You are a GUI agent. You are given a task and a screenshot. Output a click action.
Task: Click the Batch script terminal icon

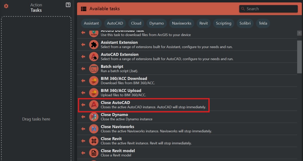pyautogui.click(x=94, y=69)
